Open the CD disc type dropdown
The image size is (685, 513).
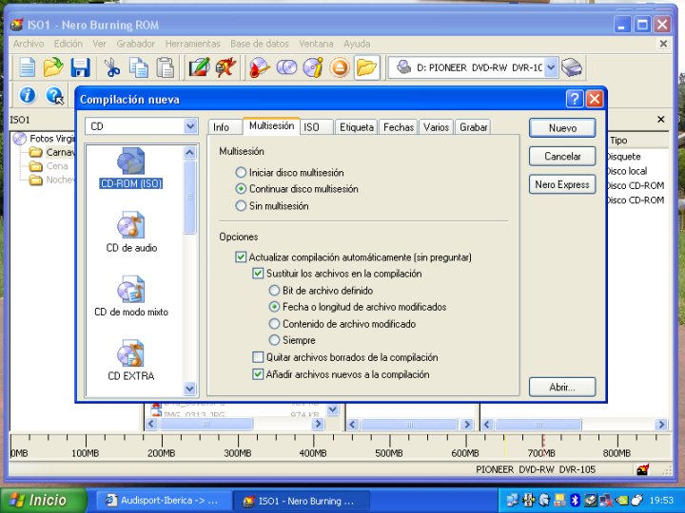coord(190,126)
